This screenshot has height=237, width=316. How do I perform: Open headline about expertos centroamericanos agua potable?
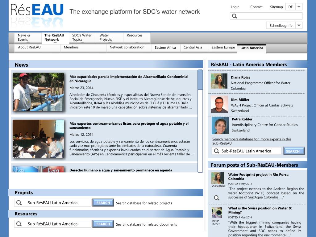pos(129,126)
